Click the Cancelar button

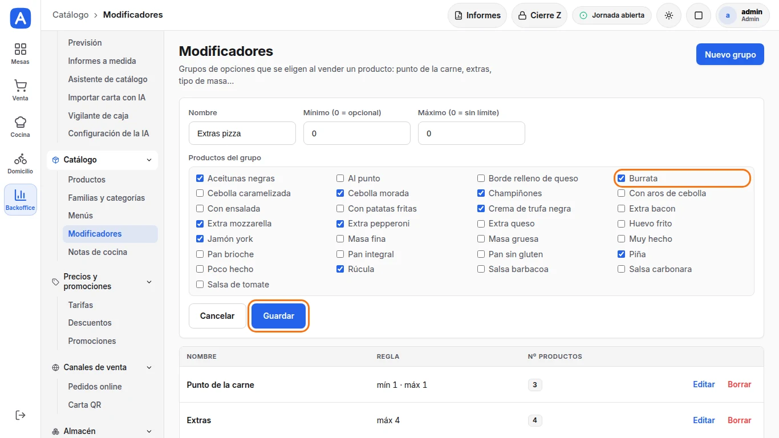pos(217,316)
